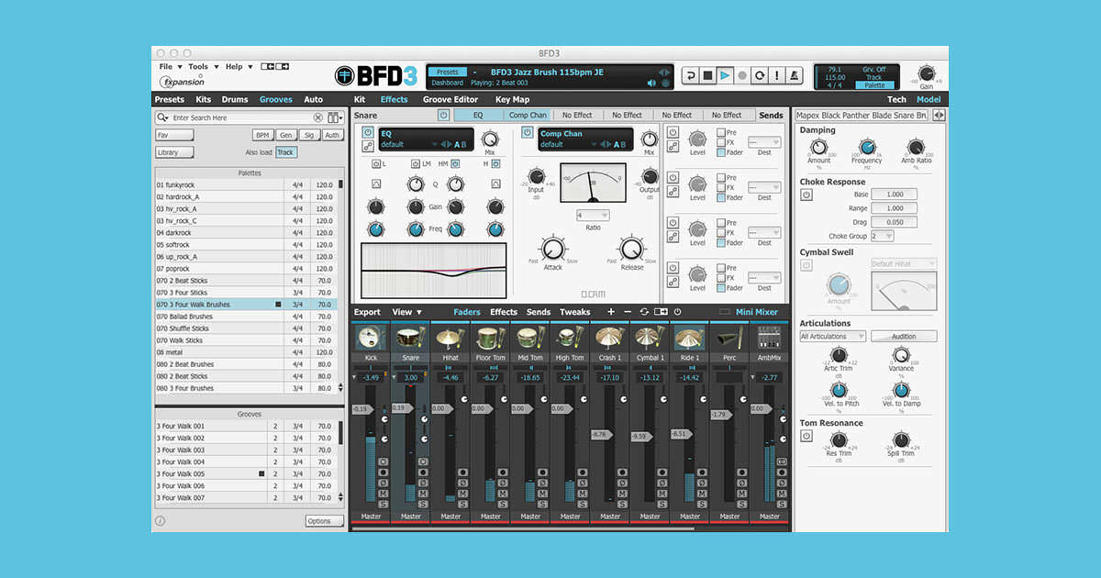Select the Cymbal 1 channel thumbnail
This screenshot has width=1101, height=578.
tap(650, 339)
